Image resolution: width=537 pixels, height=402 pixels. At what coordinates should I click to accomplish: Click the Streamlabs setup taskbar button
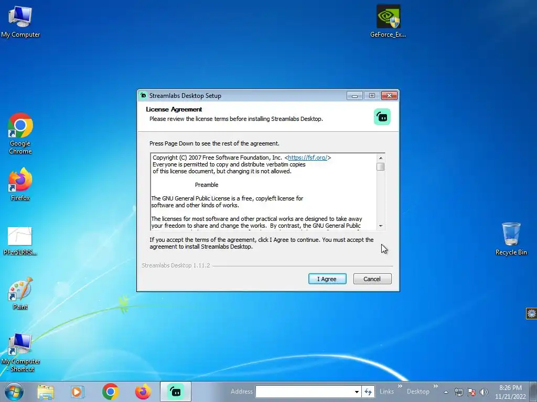175,392
